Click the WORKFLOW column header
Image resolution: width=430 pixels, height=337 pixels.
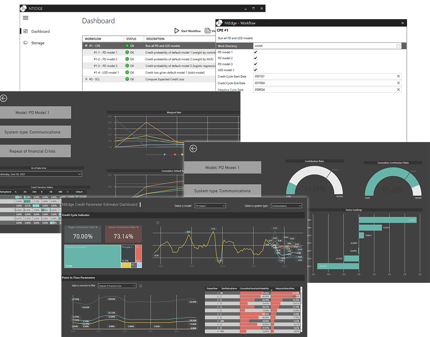click(93, 39)
